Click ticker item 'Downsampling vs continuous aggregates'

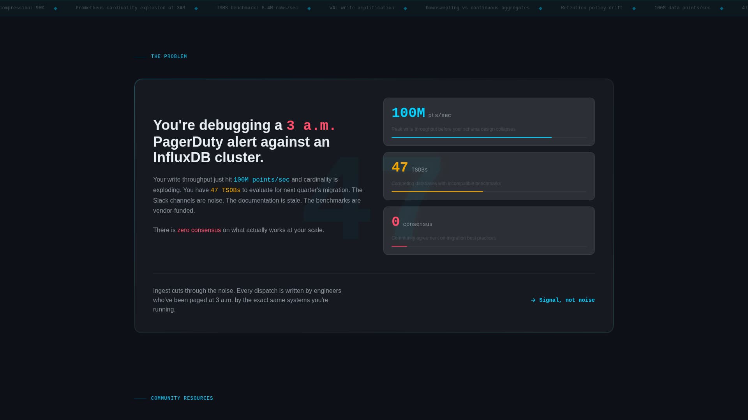point(477,8)
